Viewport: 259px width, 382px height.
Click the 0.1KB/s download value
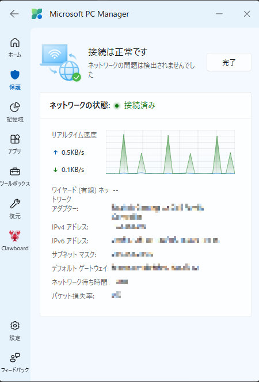click(x=73, y=170)
